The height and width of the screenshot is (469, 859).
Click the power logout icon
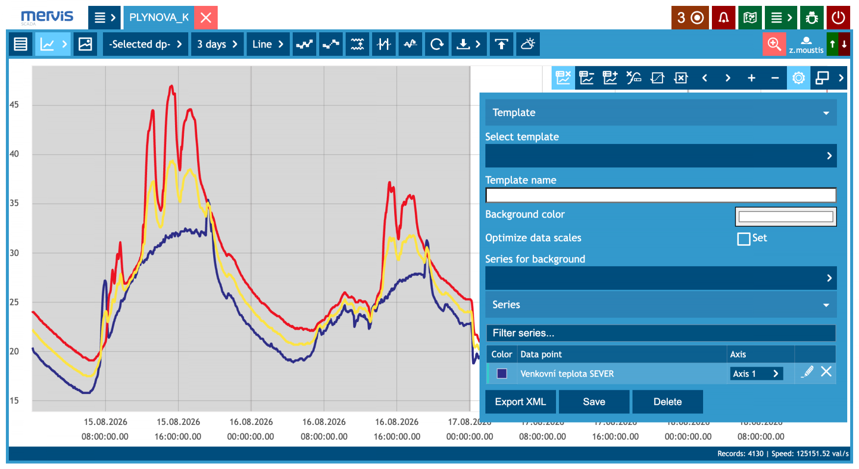tap(838, 18)
